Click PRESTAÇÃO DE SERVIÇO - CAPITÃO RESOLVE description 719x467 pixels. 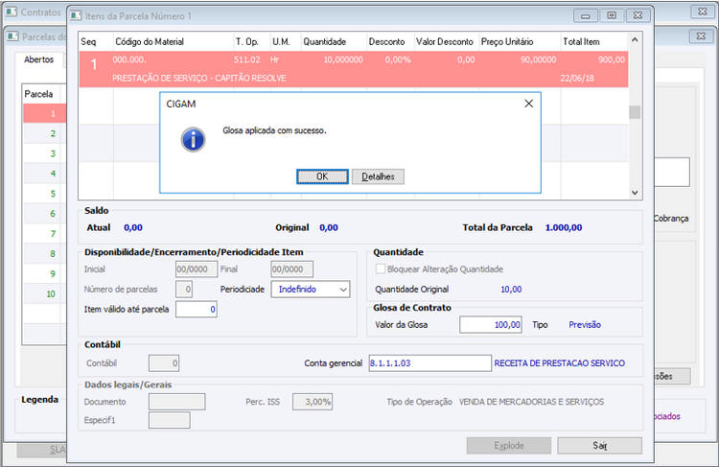tap(199, 79)
